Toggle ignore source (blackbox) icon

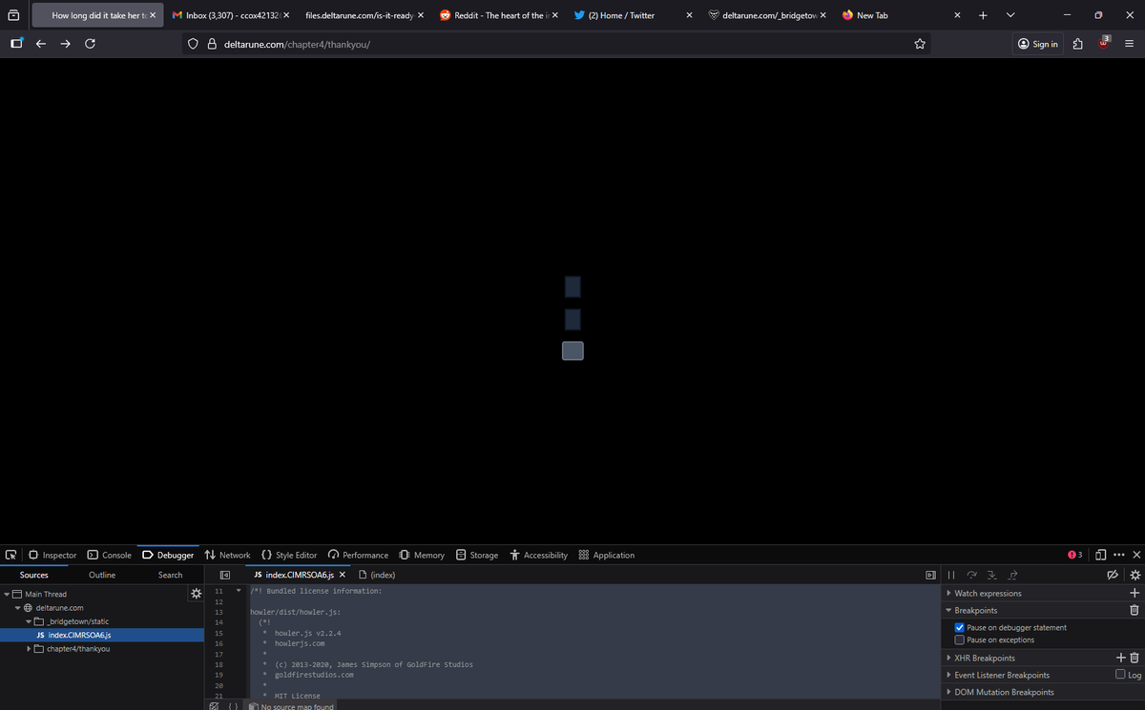pyautogui.click(x=214, y=706)
